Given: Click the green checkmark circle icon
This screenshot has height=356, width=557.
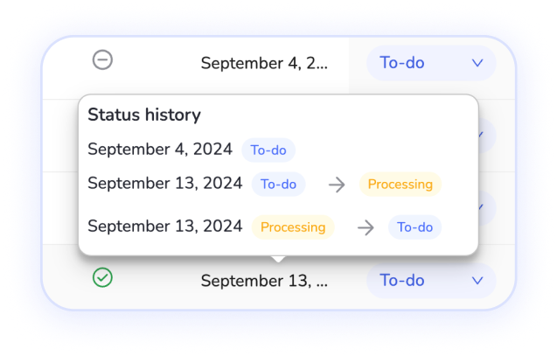Looking at the screenshot, I should click(x=102, y=278).
